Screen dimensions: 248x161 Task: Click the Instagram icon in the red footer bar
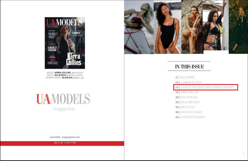[56, 143]
